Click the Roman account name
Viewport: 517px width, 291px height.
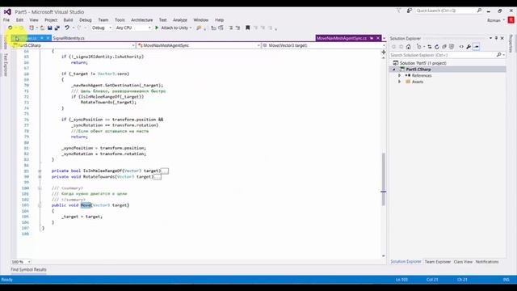(494, 20)
